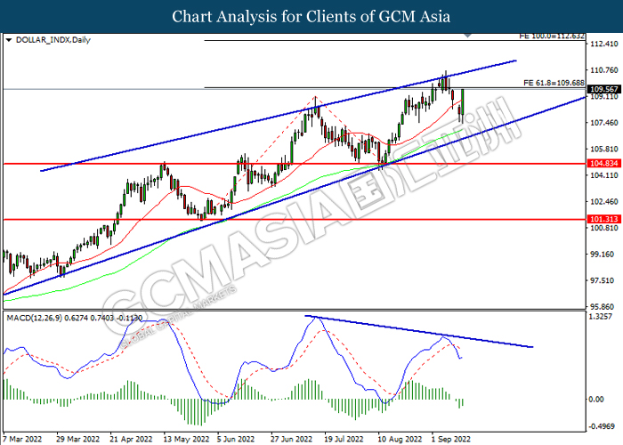
Task: Click the DOLLAR_INDX.Daily symbol label
Action: pyautogui.click(x=53, y=40)
